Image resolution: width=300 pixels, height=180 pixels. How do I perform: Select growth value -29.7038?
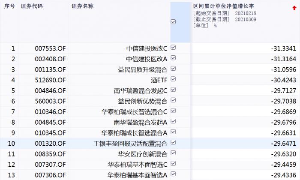(x=284, y=101)
